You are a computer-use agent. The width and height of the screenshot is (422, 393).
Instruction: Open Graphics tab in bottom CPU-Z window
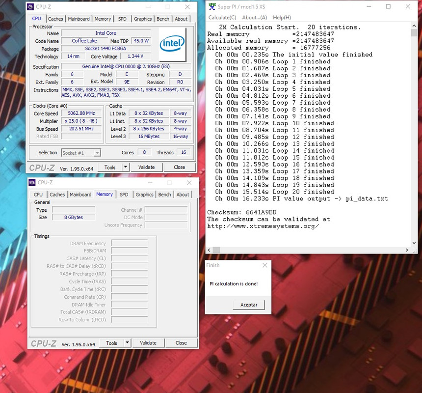[x=144, y=195]
